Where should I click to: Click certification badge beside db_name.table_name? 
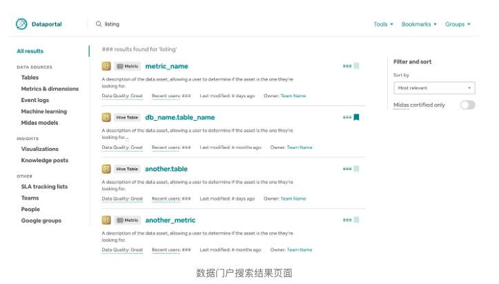click(x=106, y=117)
